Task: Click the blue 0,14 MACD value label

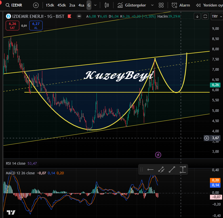Action: coord(215,185)
